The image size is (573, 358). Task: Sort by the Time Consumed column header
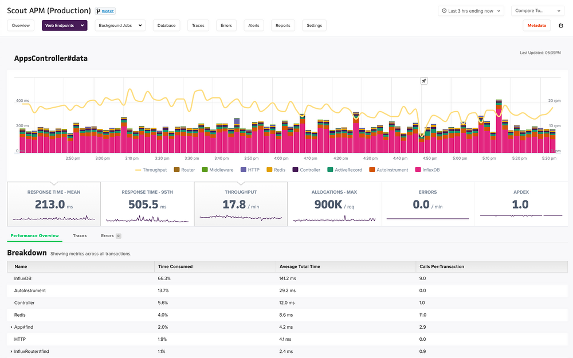pyautogui.click(x=215, y=267)
